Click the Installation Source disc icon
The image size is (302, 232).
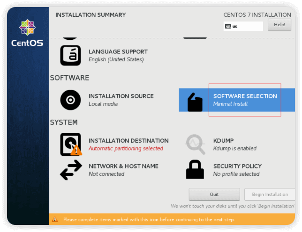point(70,100)
